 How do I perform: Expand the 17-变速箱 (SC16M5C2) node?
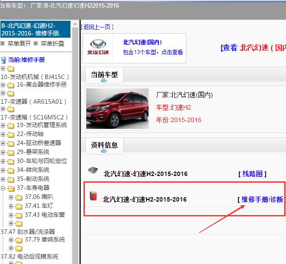point(3,109)
